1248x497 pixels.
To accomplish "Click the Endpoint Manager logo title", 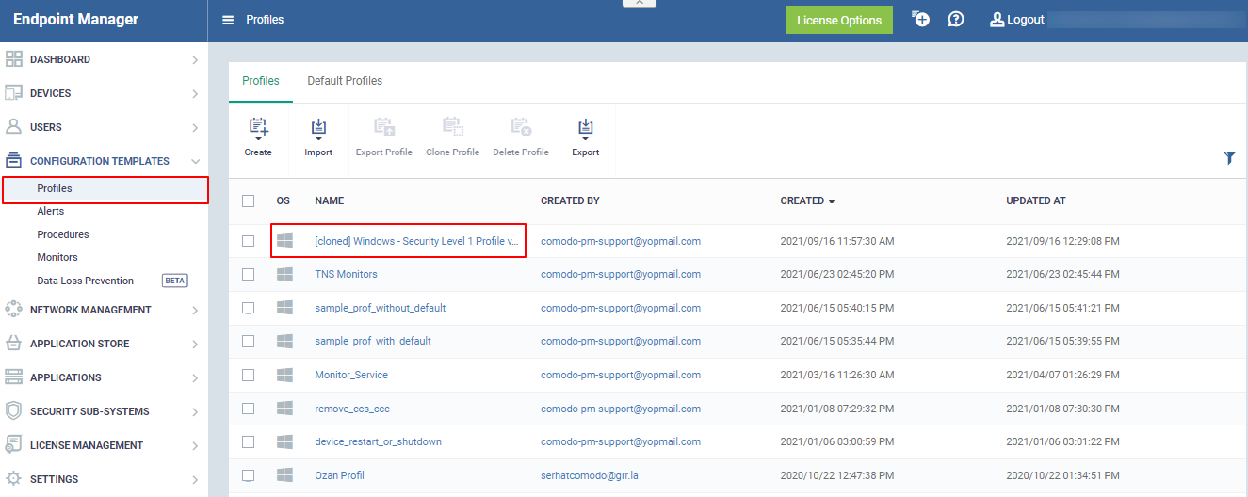I will (75, 19).
